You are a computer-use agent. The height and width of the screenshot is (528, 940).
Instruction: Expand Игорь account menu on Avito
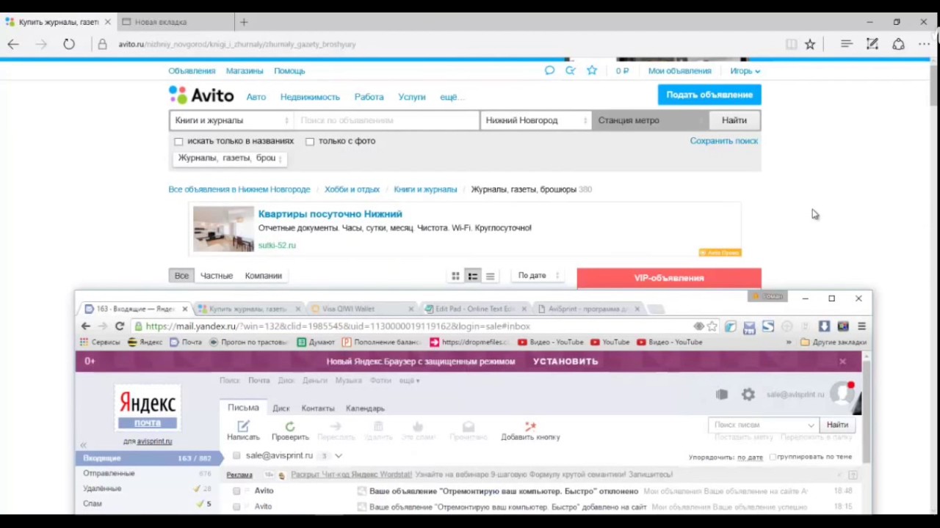[745, 71]
